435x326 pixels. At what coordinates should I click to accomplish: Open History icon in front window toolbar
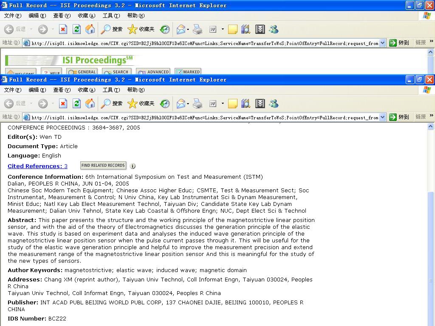click(x=165, y=104)
